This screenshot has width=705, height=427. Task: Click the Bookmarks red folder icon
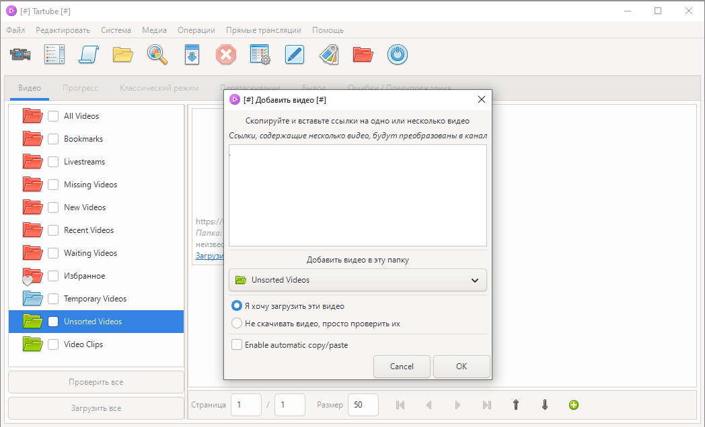pos(32,138)
